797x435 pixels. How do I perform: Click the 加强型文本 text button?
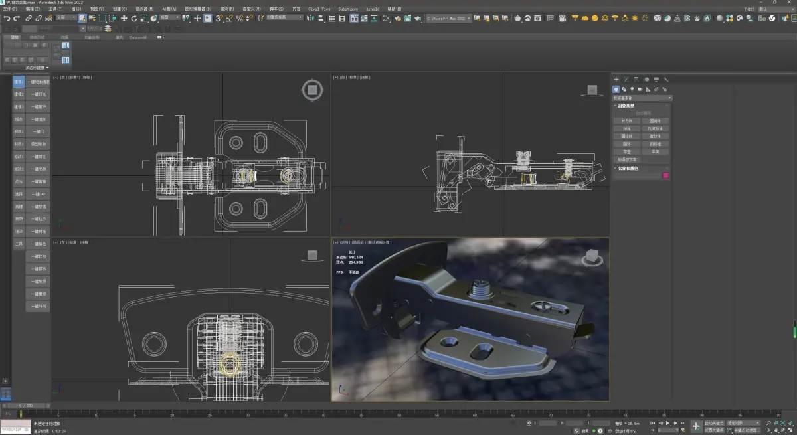628,159
